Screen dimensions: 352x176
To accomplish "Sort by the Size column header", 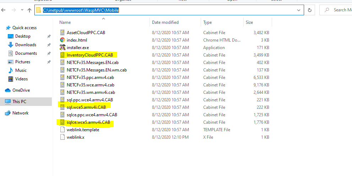I will point(249,22).
